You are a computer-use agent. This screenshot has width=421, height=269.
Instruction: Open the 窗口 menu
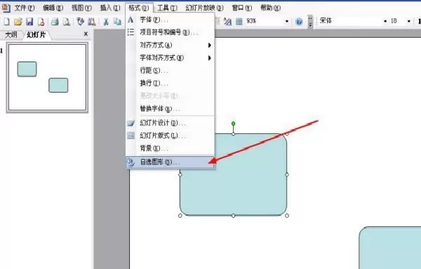click(241, 8)
